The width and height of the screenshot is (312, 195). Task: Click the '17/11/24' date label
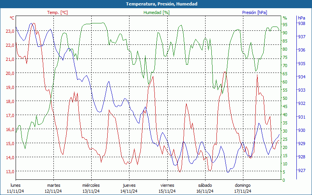(243, 191)
